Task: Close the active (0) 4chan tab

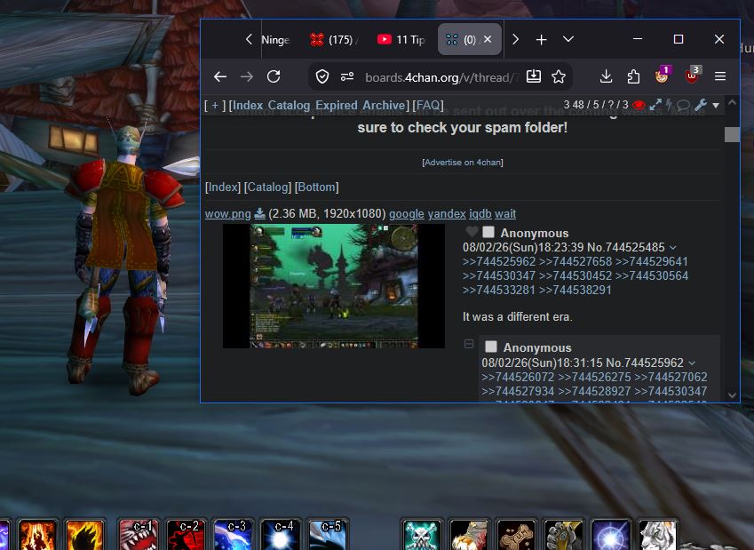Action: tap(488, 39)
